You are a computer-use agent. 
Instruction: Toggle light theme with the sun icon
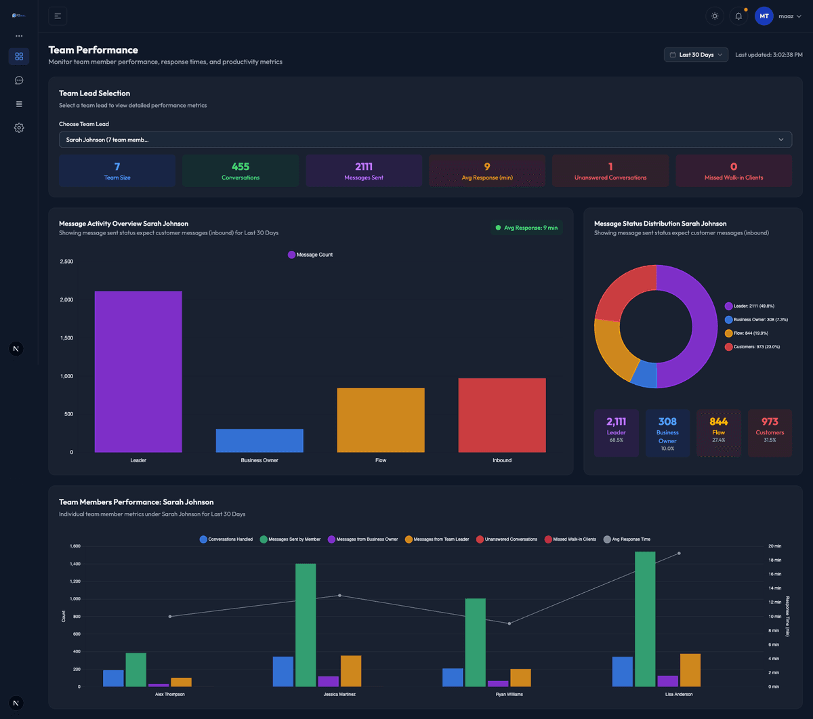point(714,16)
